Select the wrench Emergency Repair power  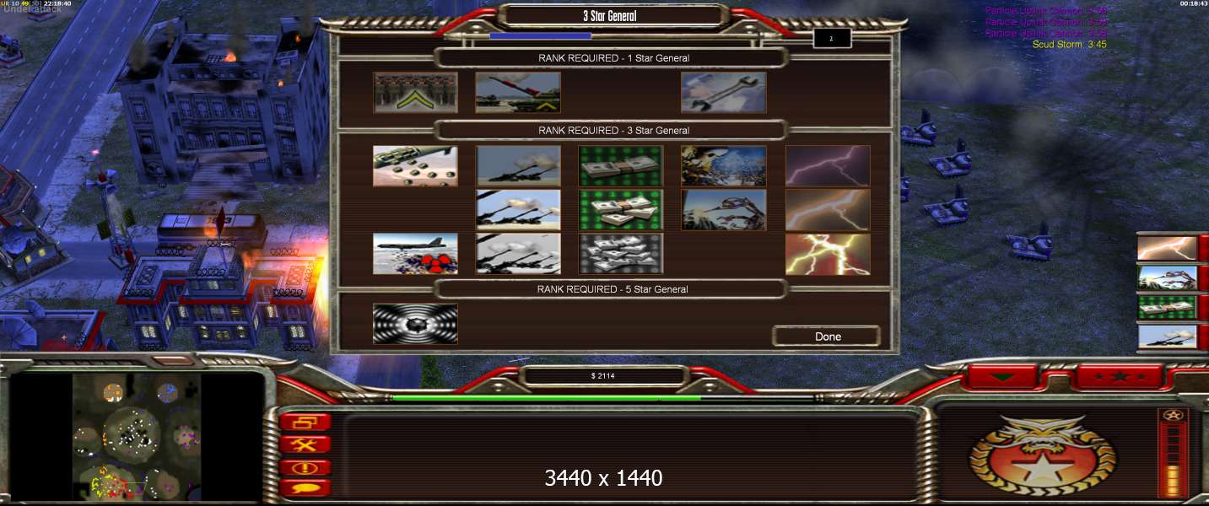coord(724,92)
